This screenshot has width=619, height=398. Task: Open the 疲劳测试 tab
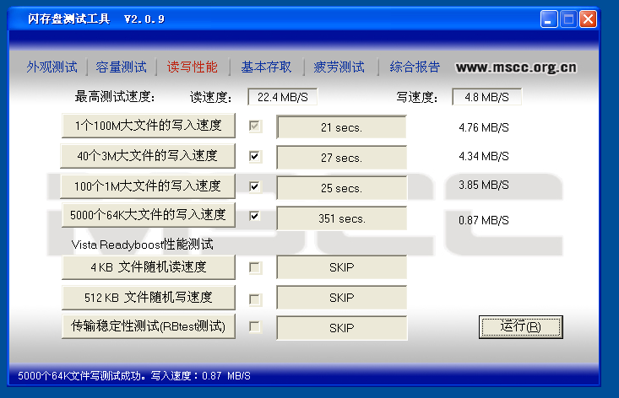click(x=339, y=67)
